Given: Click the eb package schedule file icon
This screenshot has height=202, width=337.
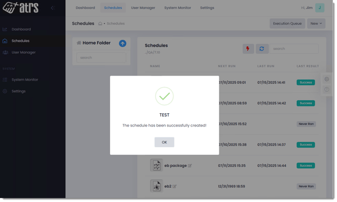Looking at the screenshot, I should pyautogui.click(x=156, y=165).
